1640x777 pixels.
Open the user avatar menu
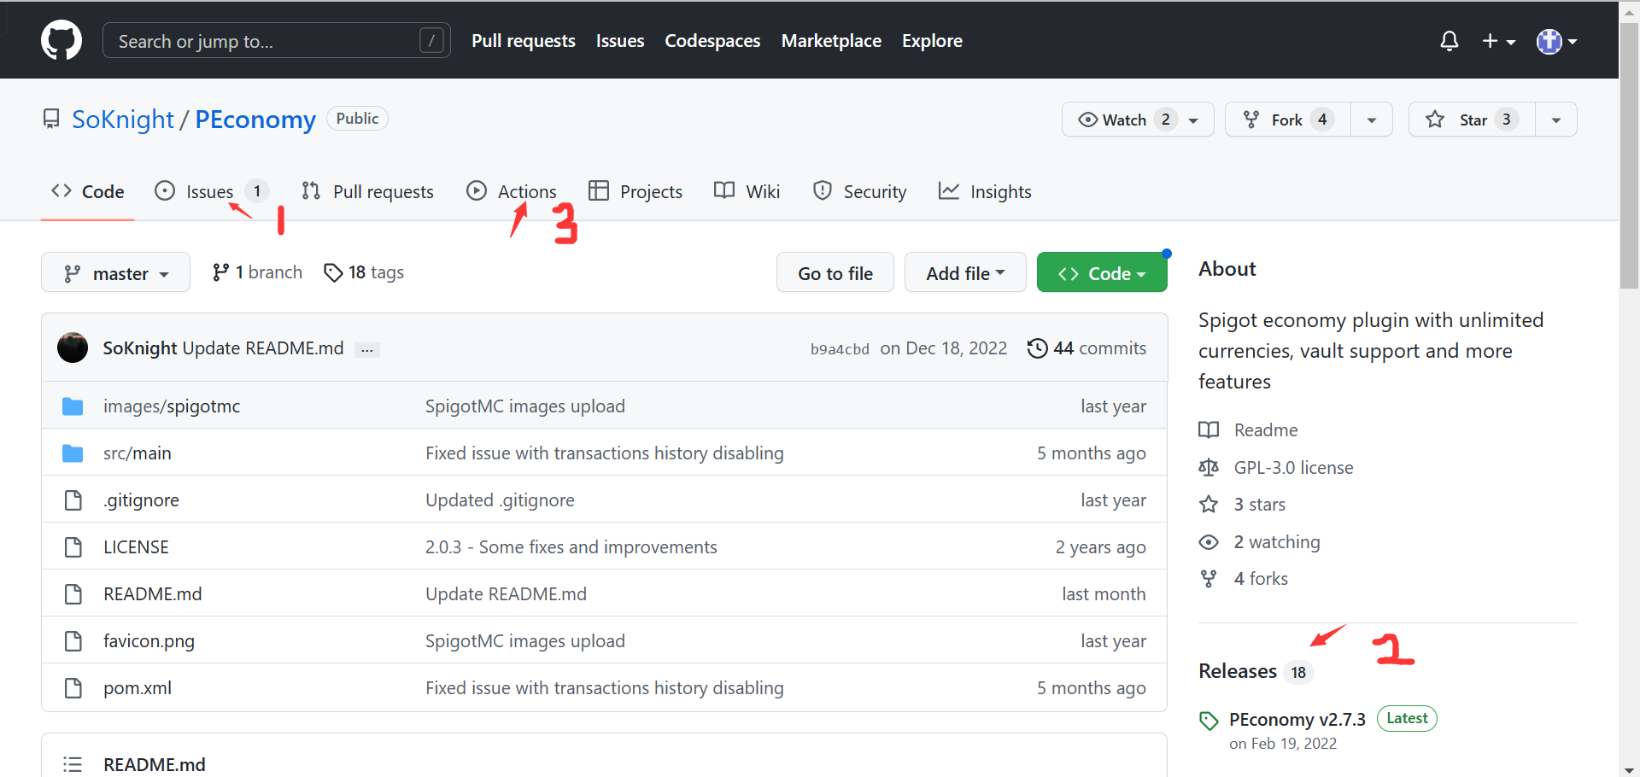click(x=1556, y=41)
